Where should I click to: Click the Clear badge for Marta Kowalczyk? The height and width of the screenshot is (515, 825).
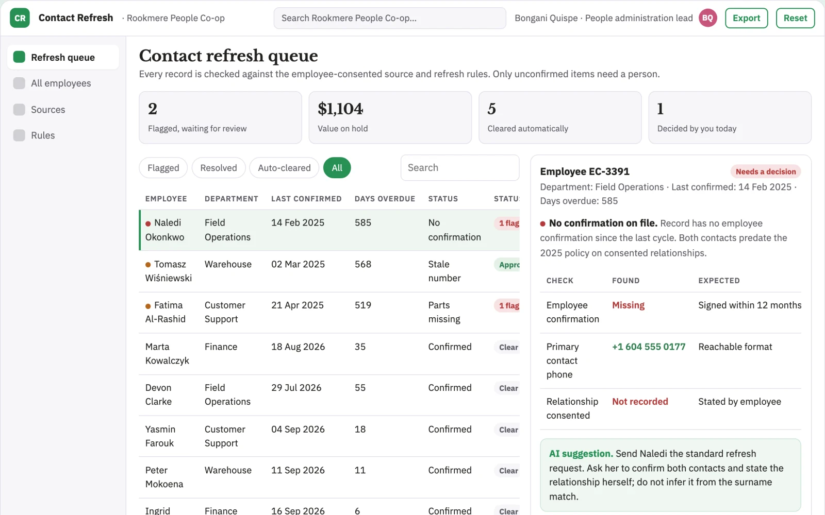[x=507, y=347]
